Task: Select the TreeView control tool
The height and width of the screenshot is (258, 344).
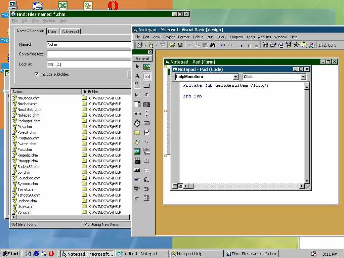Action: click(146, 180)
